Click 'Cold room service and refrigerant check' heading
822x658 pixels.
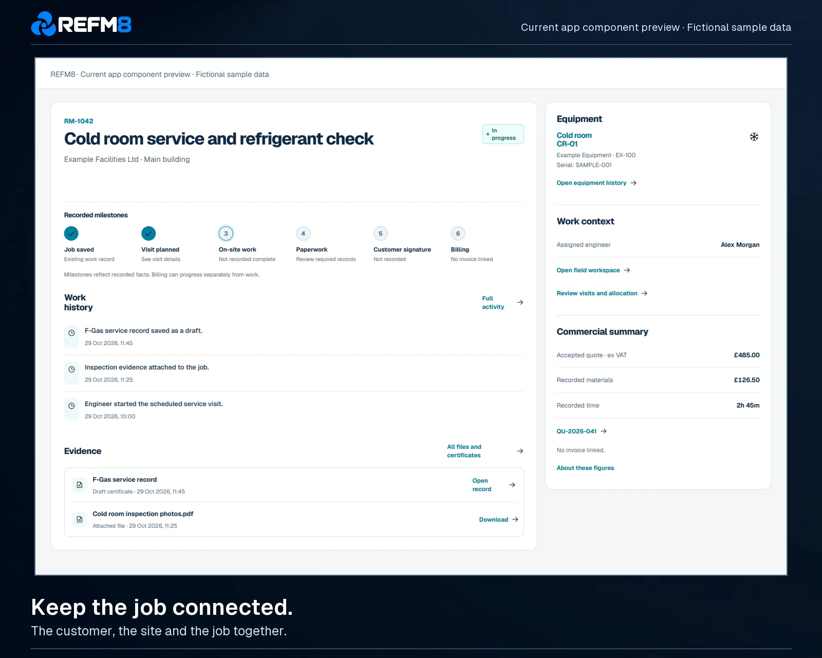tap(219, 139)
